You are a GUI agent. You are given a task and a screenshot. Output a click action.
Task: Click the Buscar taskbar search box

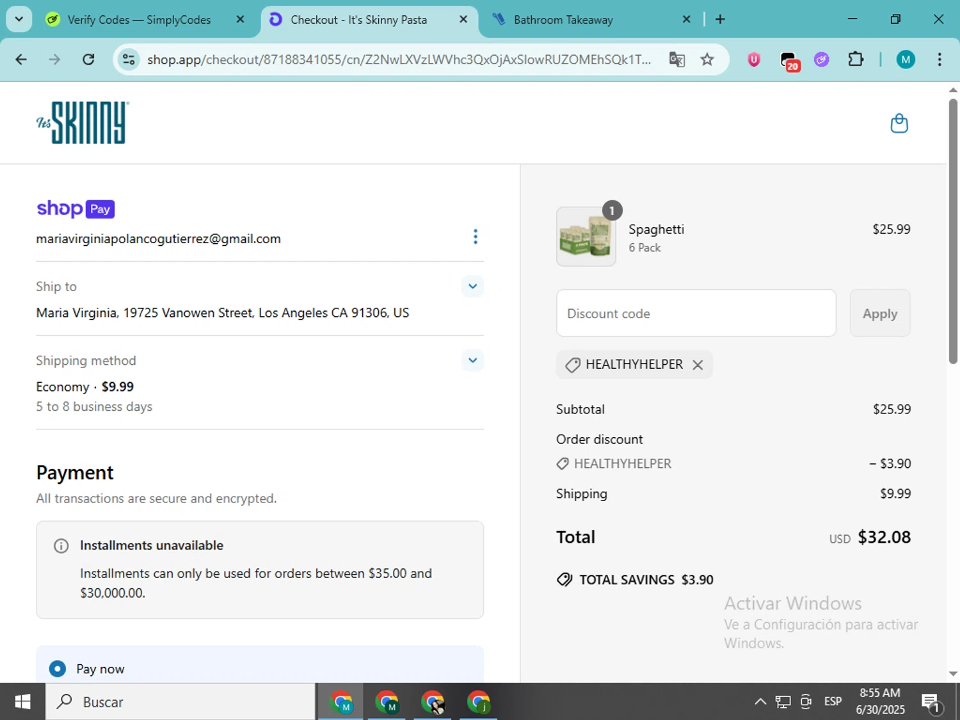pos(180,702)
